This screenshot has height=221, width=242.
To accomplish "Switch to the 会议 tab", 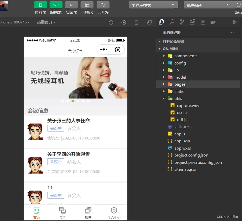I will [62, 213].
